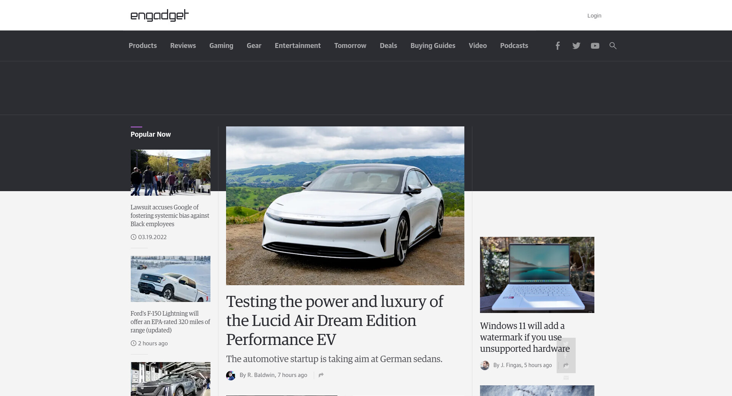Image resolution: width=732 pixels, height=396 pixels.
Task: Navigate to Entertainment
Action: (x=298, y=46)
